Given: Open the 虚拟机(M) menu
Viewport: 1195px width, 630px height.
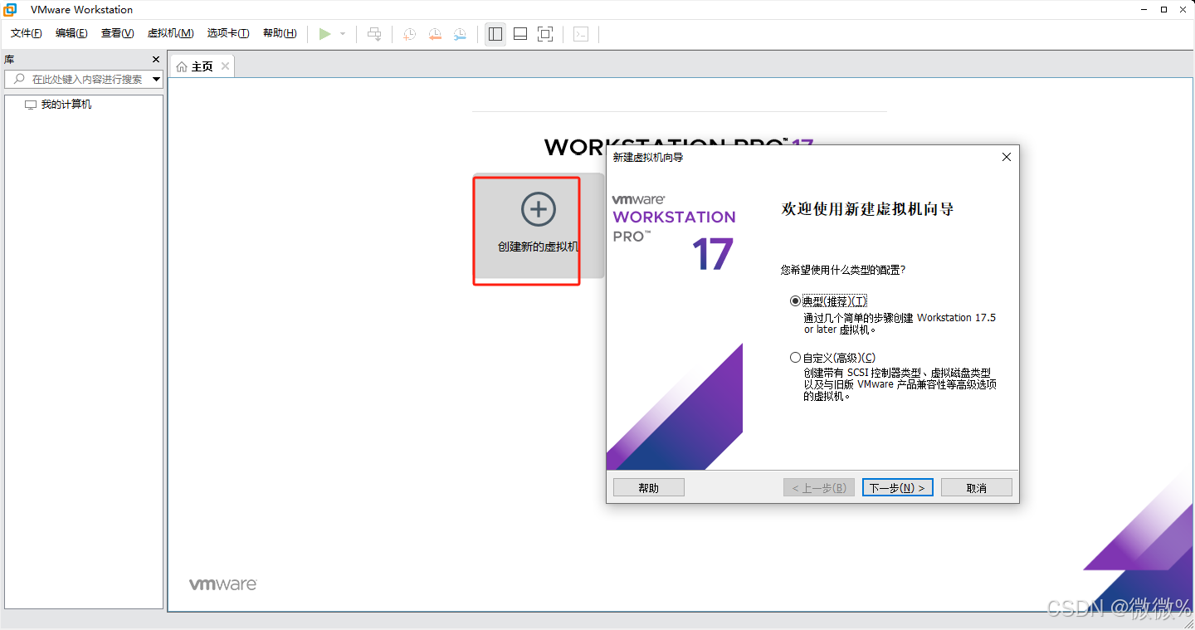Looking at the screenshot, I should coord(170,33).
